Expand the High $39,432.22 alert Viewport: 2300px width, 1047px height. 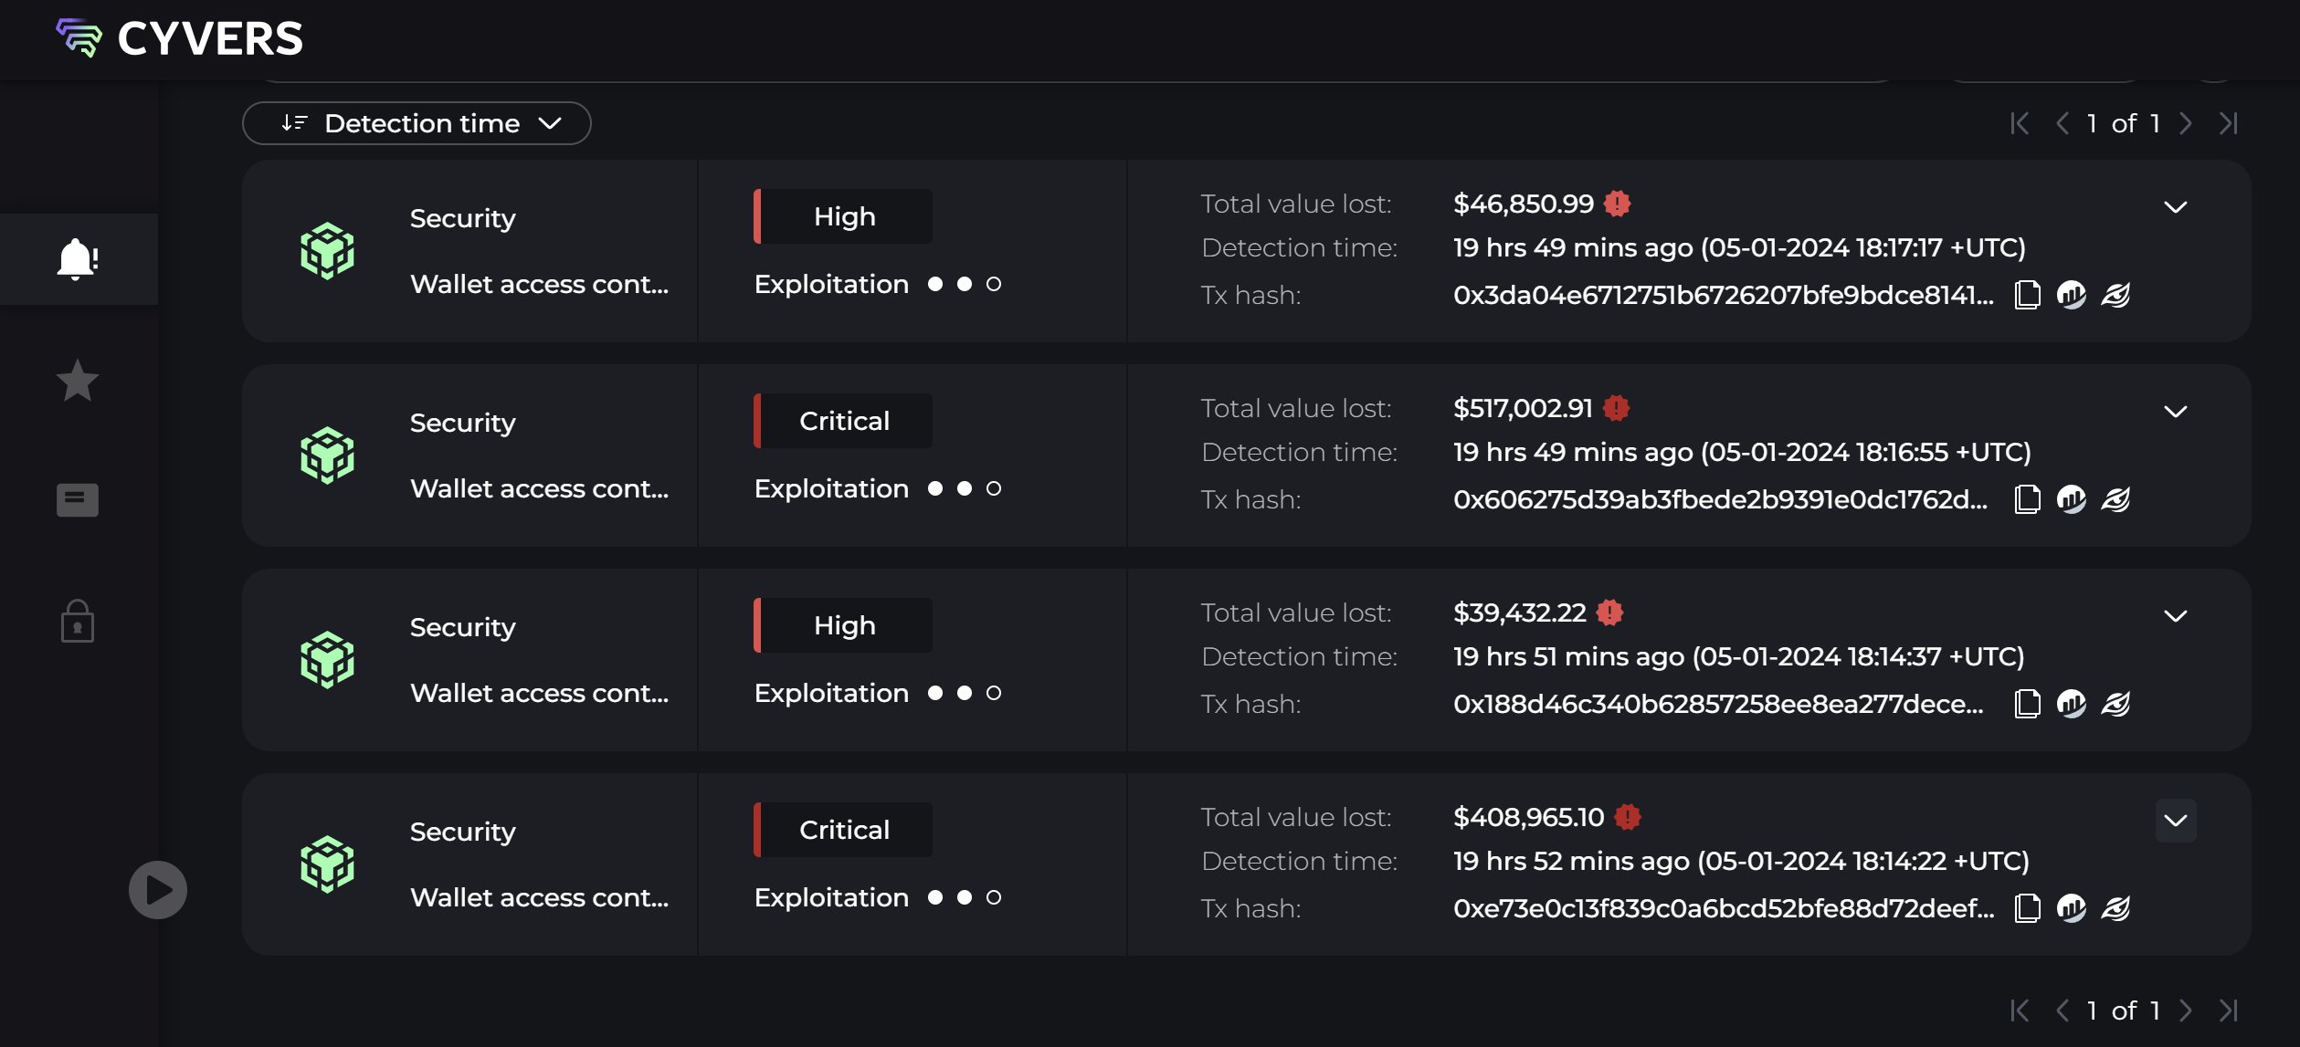coord(2177,614)
